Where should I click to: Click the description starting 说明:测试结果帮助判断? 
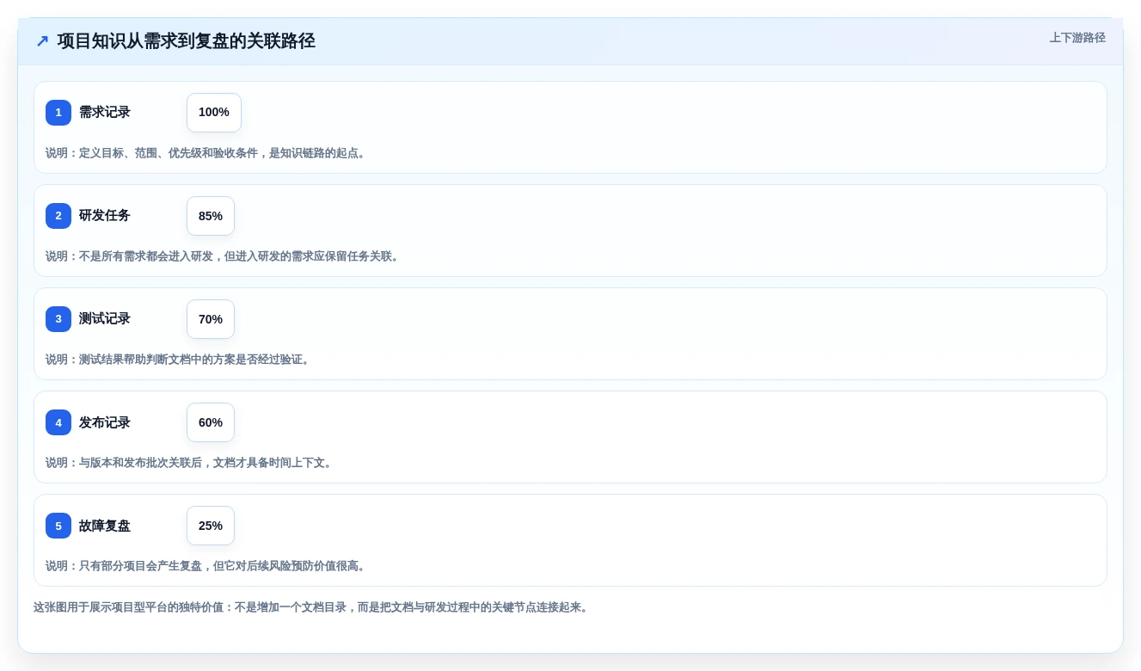click(x=180, y=360)
